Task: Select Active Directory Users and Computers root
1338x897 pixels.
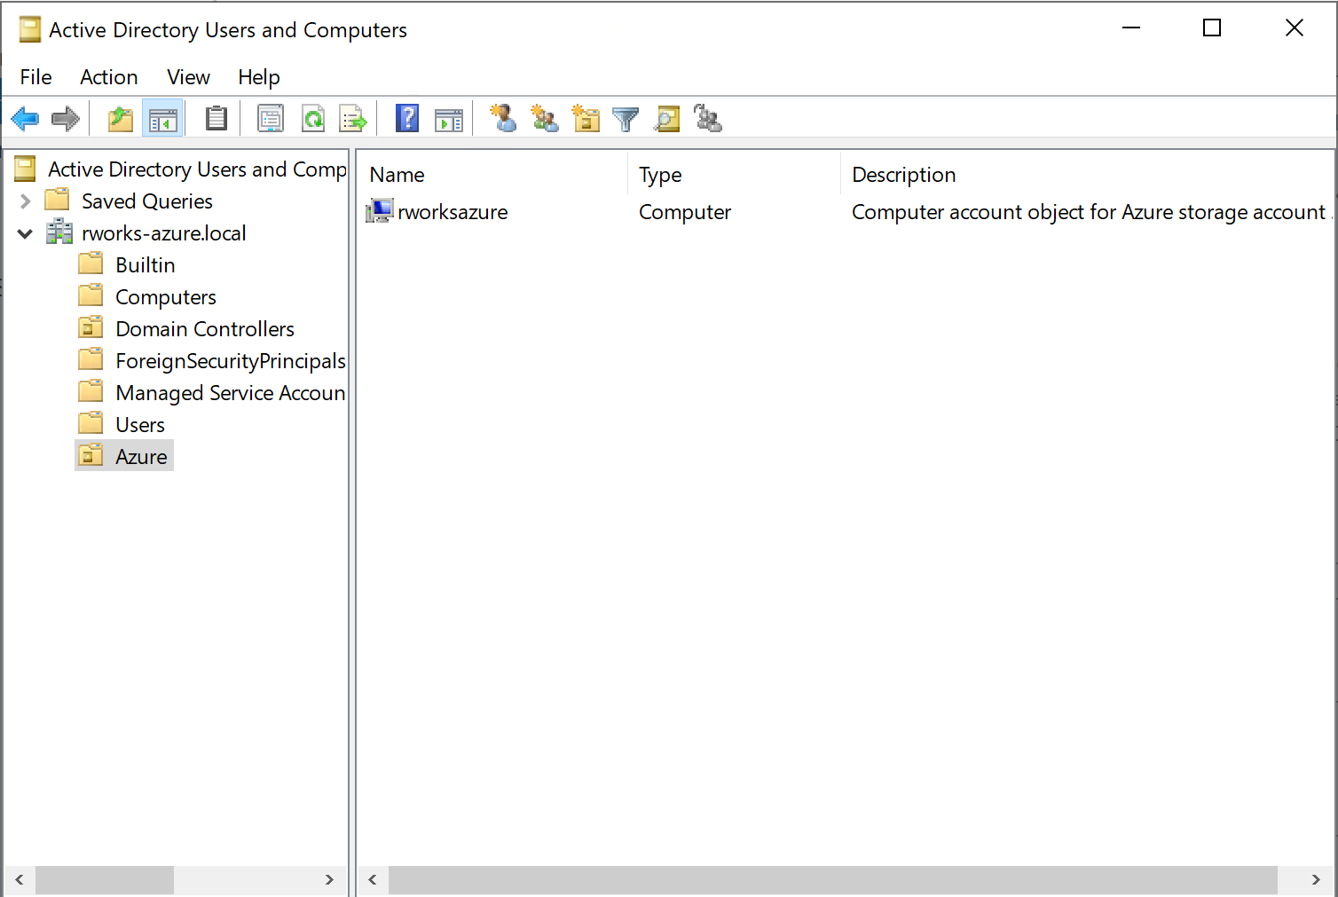Action: point(197,169)
